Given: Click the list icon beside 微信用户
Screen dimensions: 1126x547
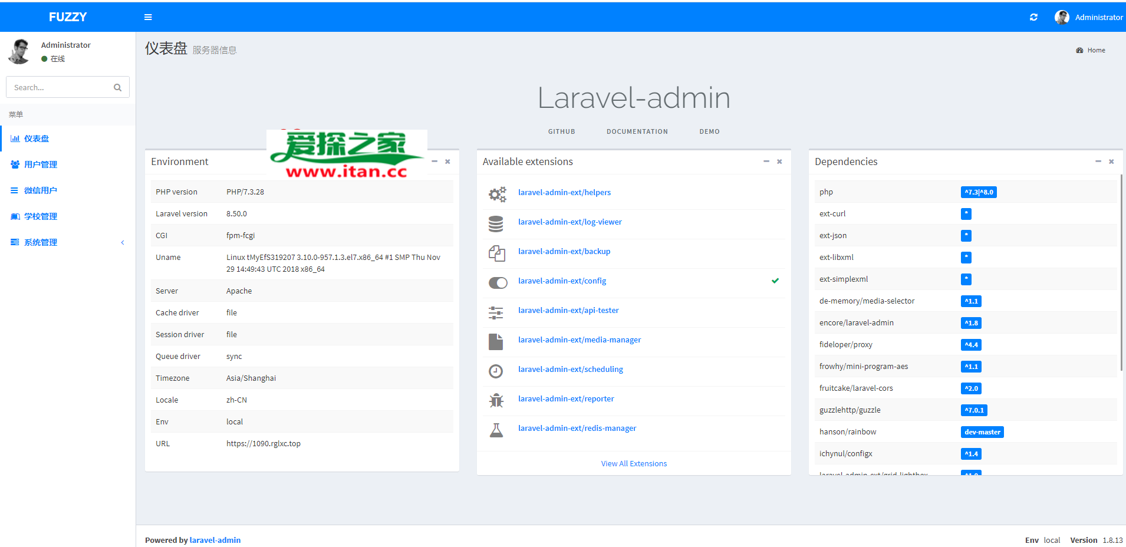Looking at the screenshot, I should [15, 190].
